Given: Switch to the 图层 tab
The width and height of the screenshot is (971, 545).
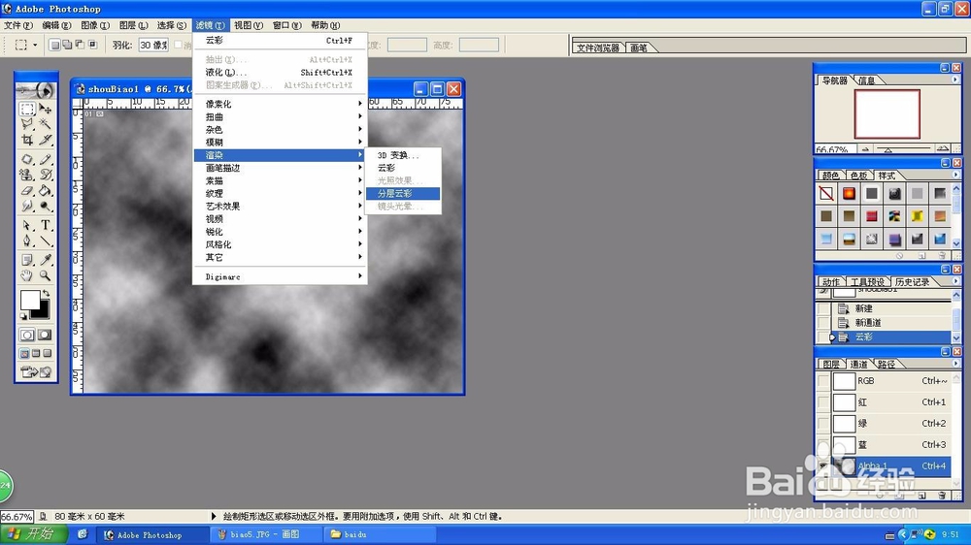Looking at the screenshot, I should coord(830,364).
